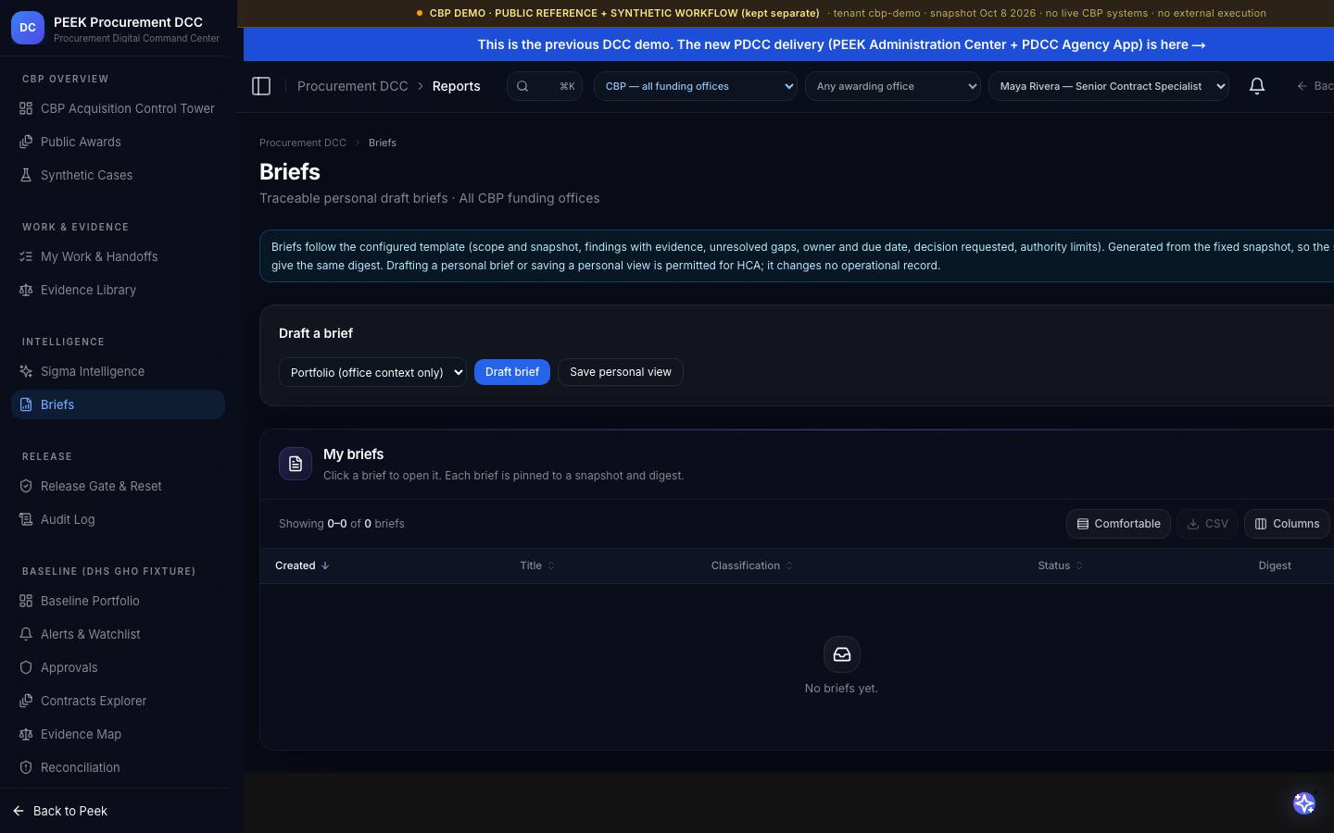Follow the new PDCC delivery banner link
The height and width of the screenshot is (833, 1334).
pyautogui.click(x=841, y=44)
